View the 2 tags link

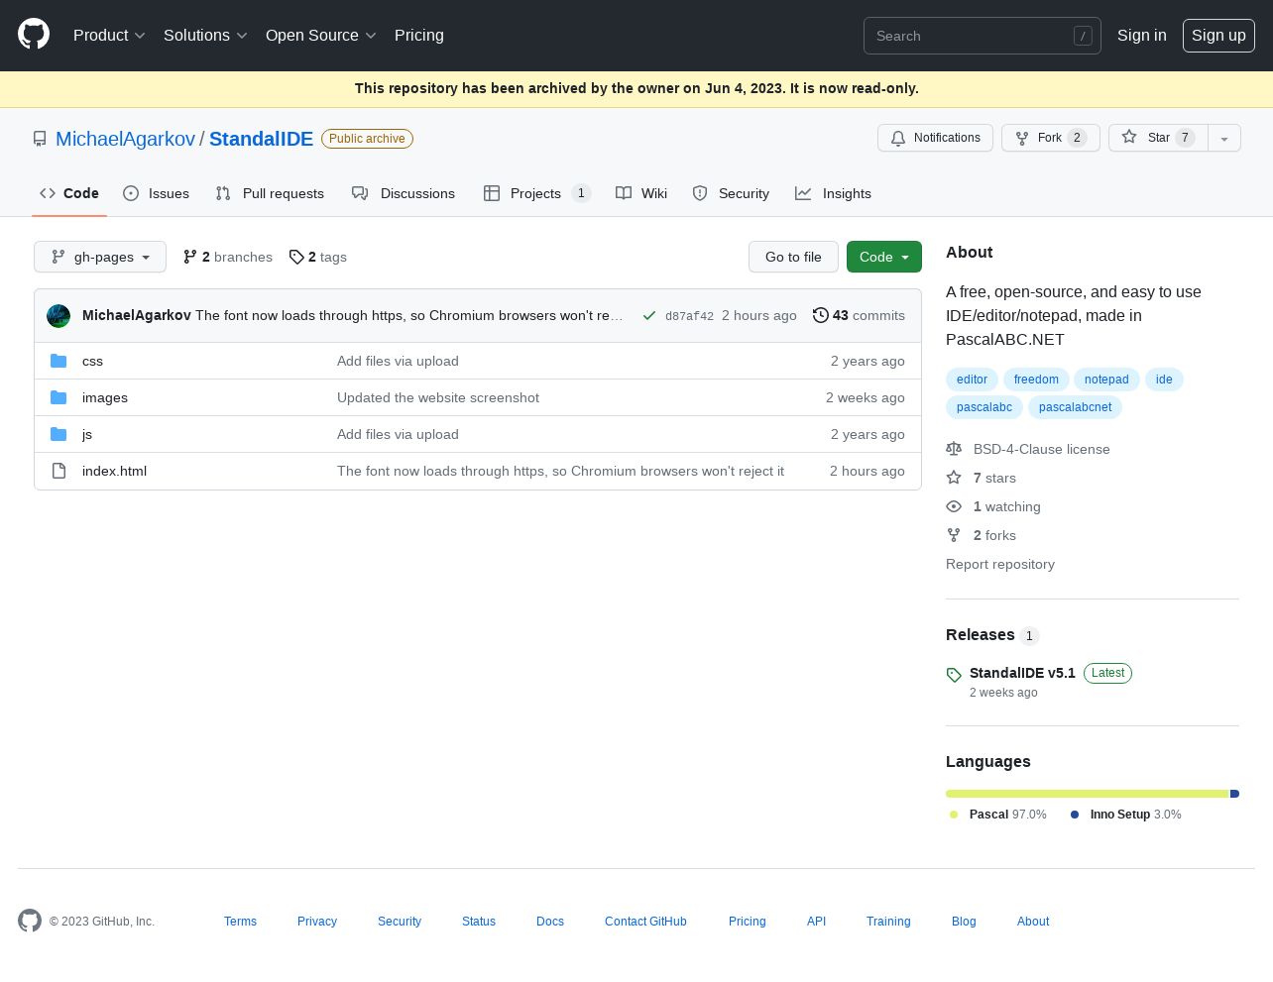pyautogui.click(x=318, y=257)
